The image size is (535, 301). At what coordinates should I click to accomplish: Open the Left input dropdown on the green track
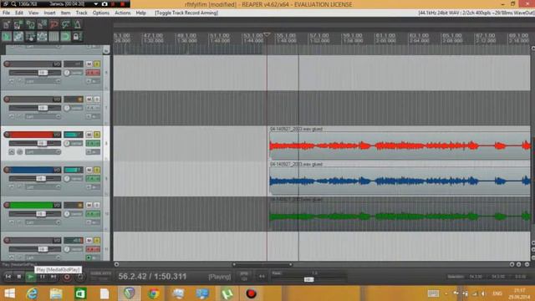coord(43,222)
